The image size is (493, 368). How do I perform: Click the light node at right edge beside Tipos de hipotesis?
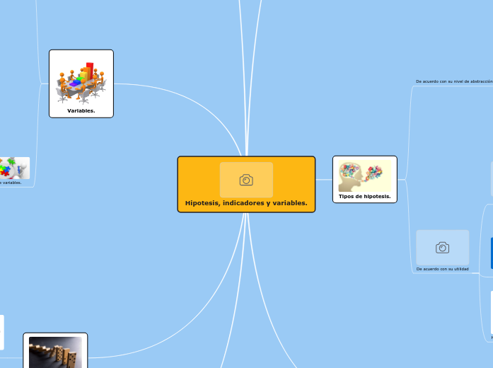pyautogui.click(x=492, y=178)
